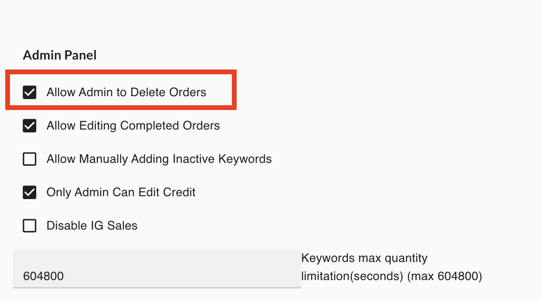Viewport: 542px width, 301px height.
Task: Click the "Only Admin Can Edit Credit" label
Action: [x=121, y=192]
